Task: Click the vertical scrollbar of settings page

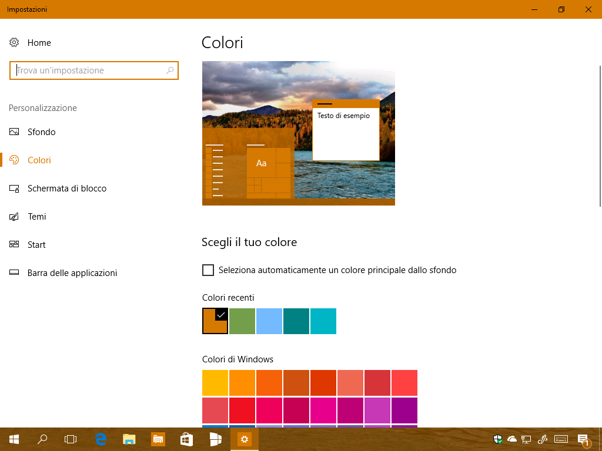Action: 600,136
